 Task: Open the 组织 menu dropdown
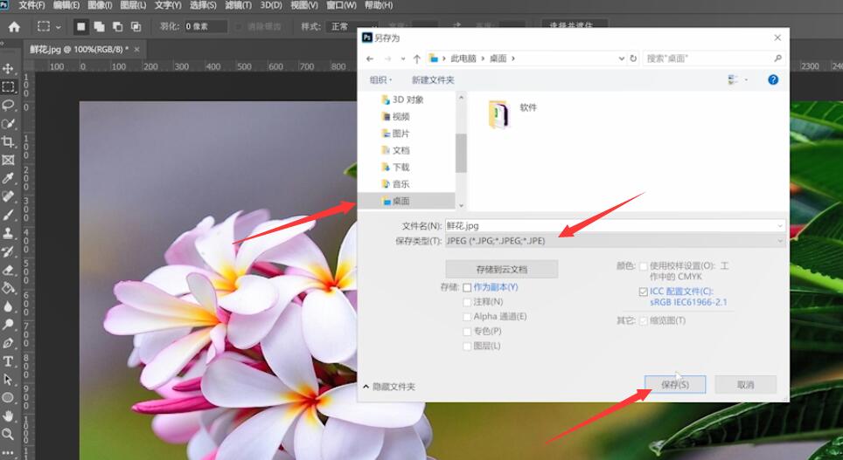380,80
